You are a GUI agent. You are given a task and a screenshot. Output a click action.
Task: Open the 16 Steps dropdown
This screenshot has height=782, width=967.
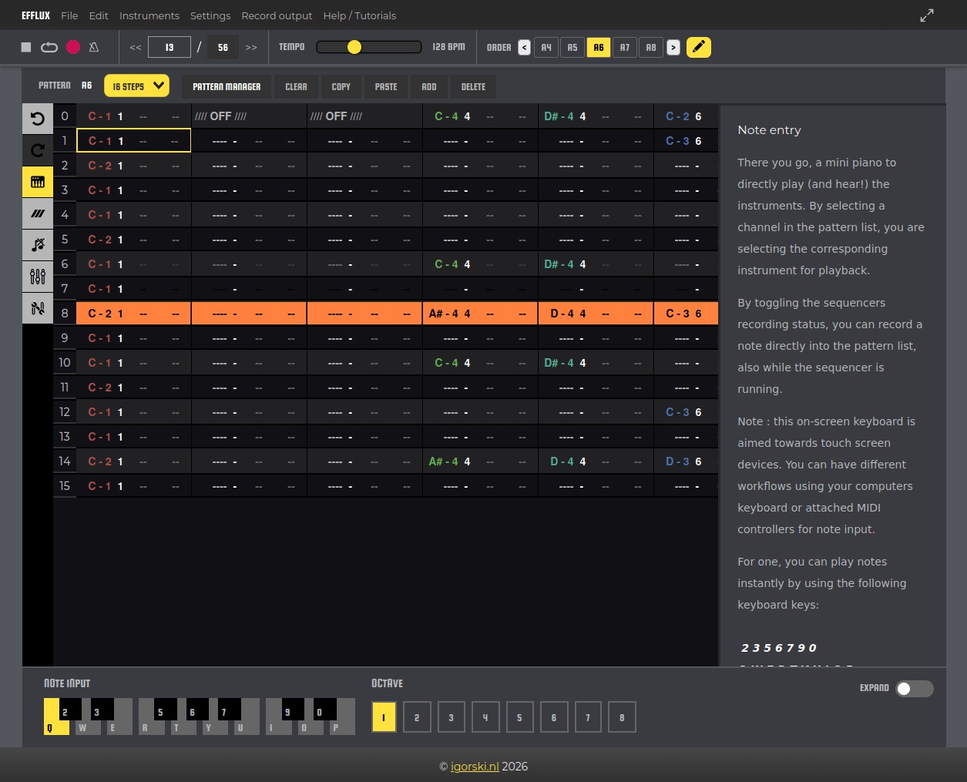coord(136,86)
